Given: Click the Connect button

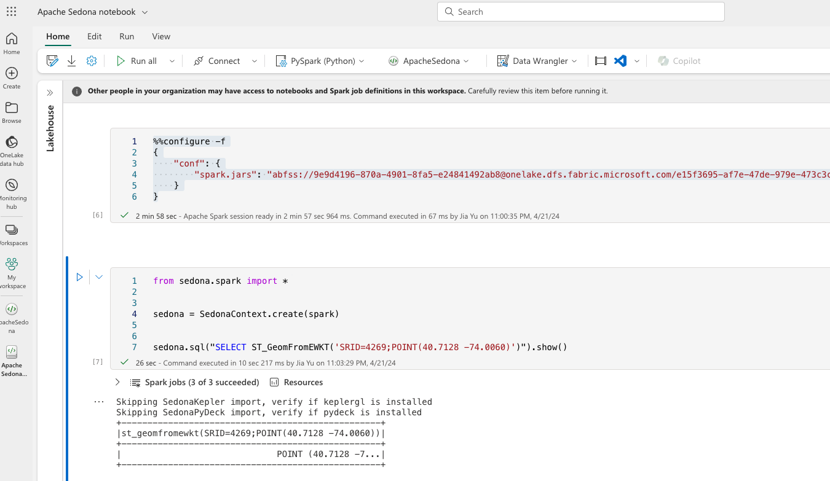Looking at the screenshot, I should click(x=217, y=61).
